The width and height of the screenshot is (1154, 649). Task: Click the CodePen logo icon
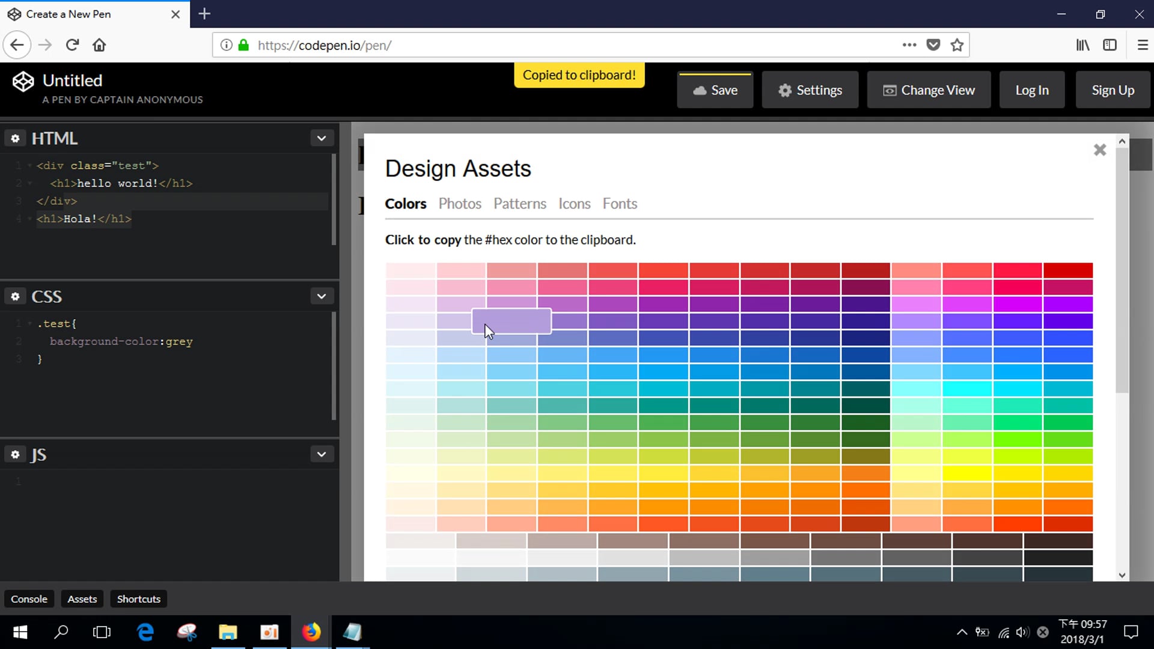[x=23, y=82]
